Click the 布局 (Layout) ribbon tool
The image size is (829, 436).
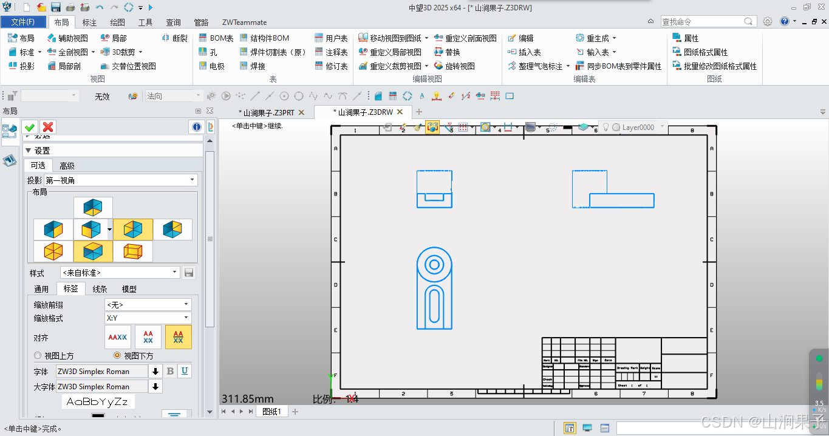(21, 38)
